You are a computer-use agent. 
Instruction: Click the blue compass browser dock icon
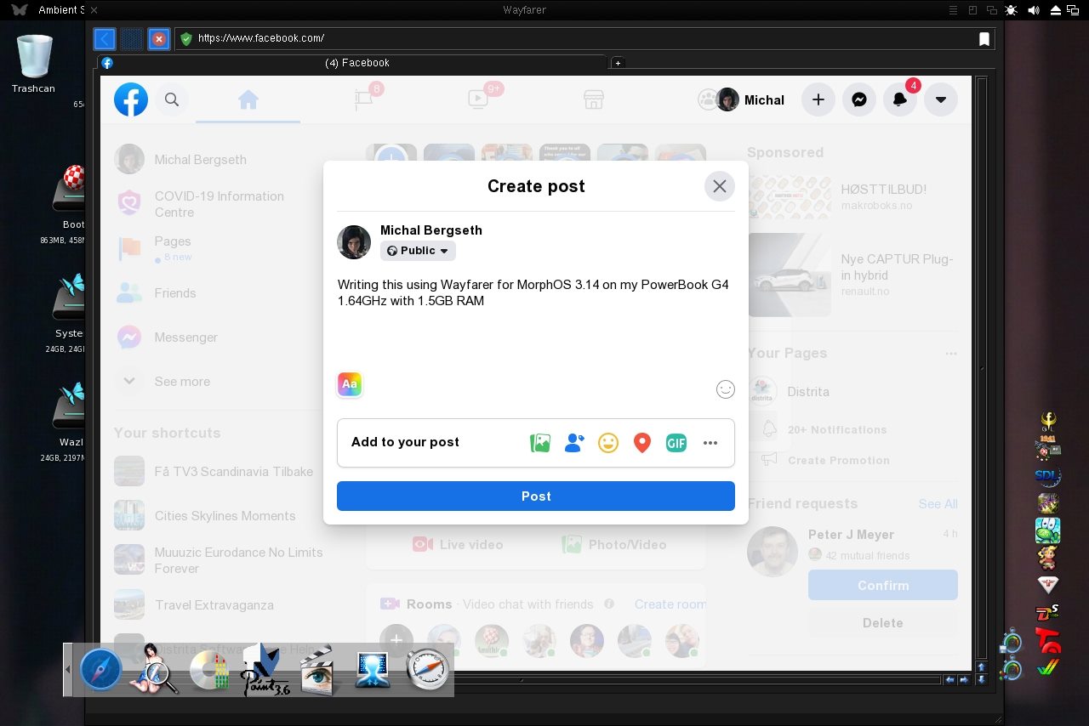coord(100,672)
